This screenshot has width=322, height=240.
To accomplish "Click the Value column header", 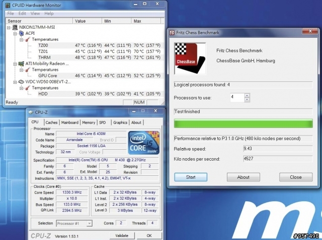I will (87, 21).
